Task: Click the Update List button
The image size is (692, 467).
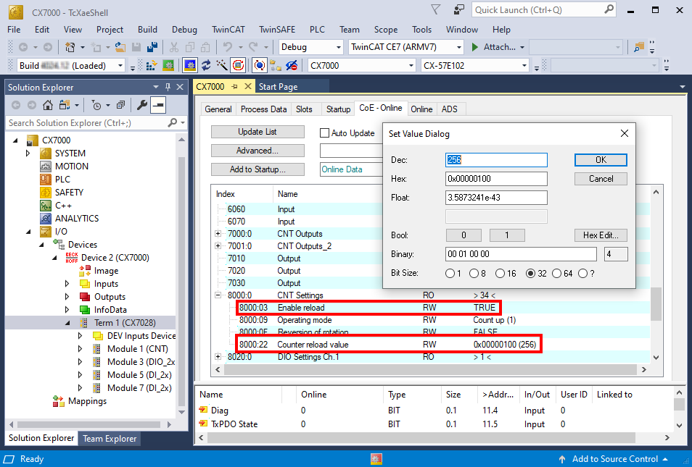Action: [x=258, y=132]
